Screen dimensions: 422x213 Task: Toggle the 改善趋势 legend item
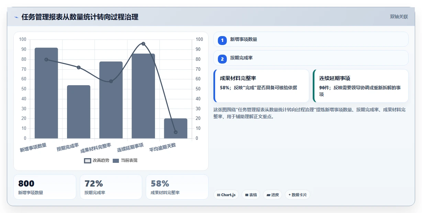click(97, 160)
